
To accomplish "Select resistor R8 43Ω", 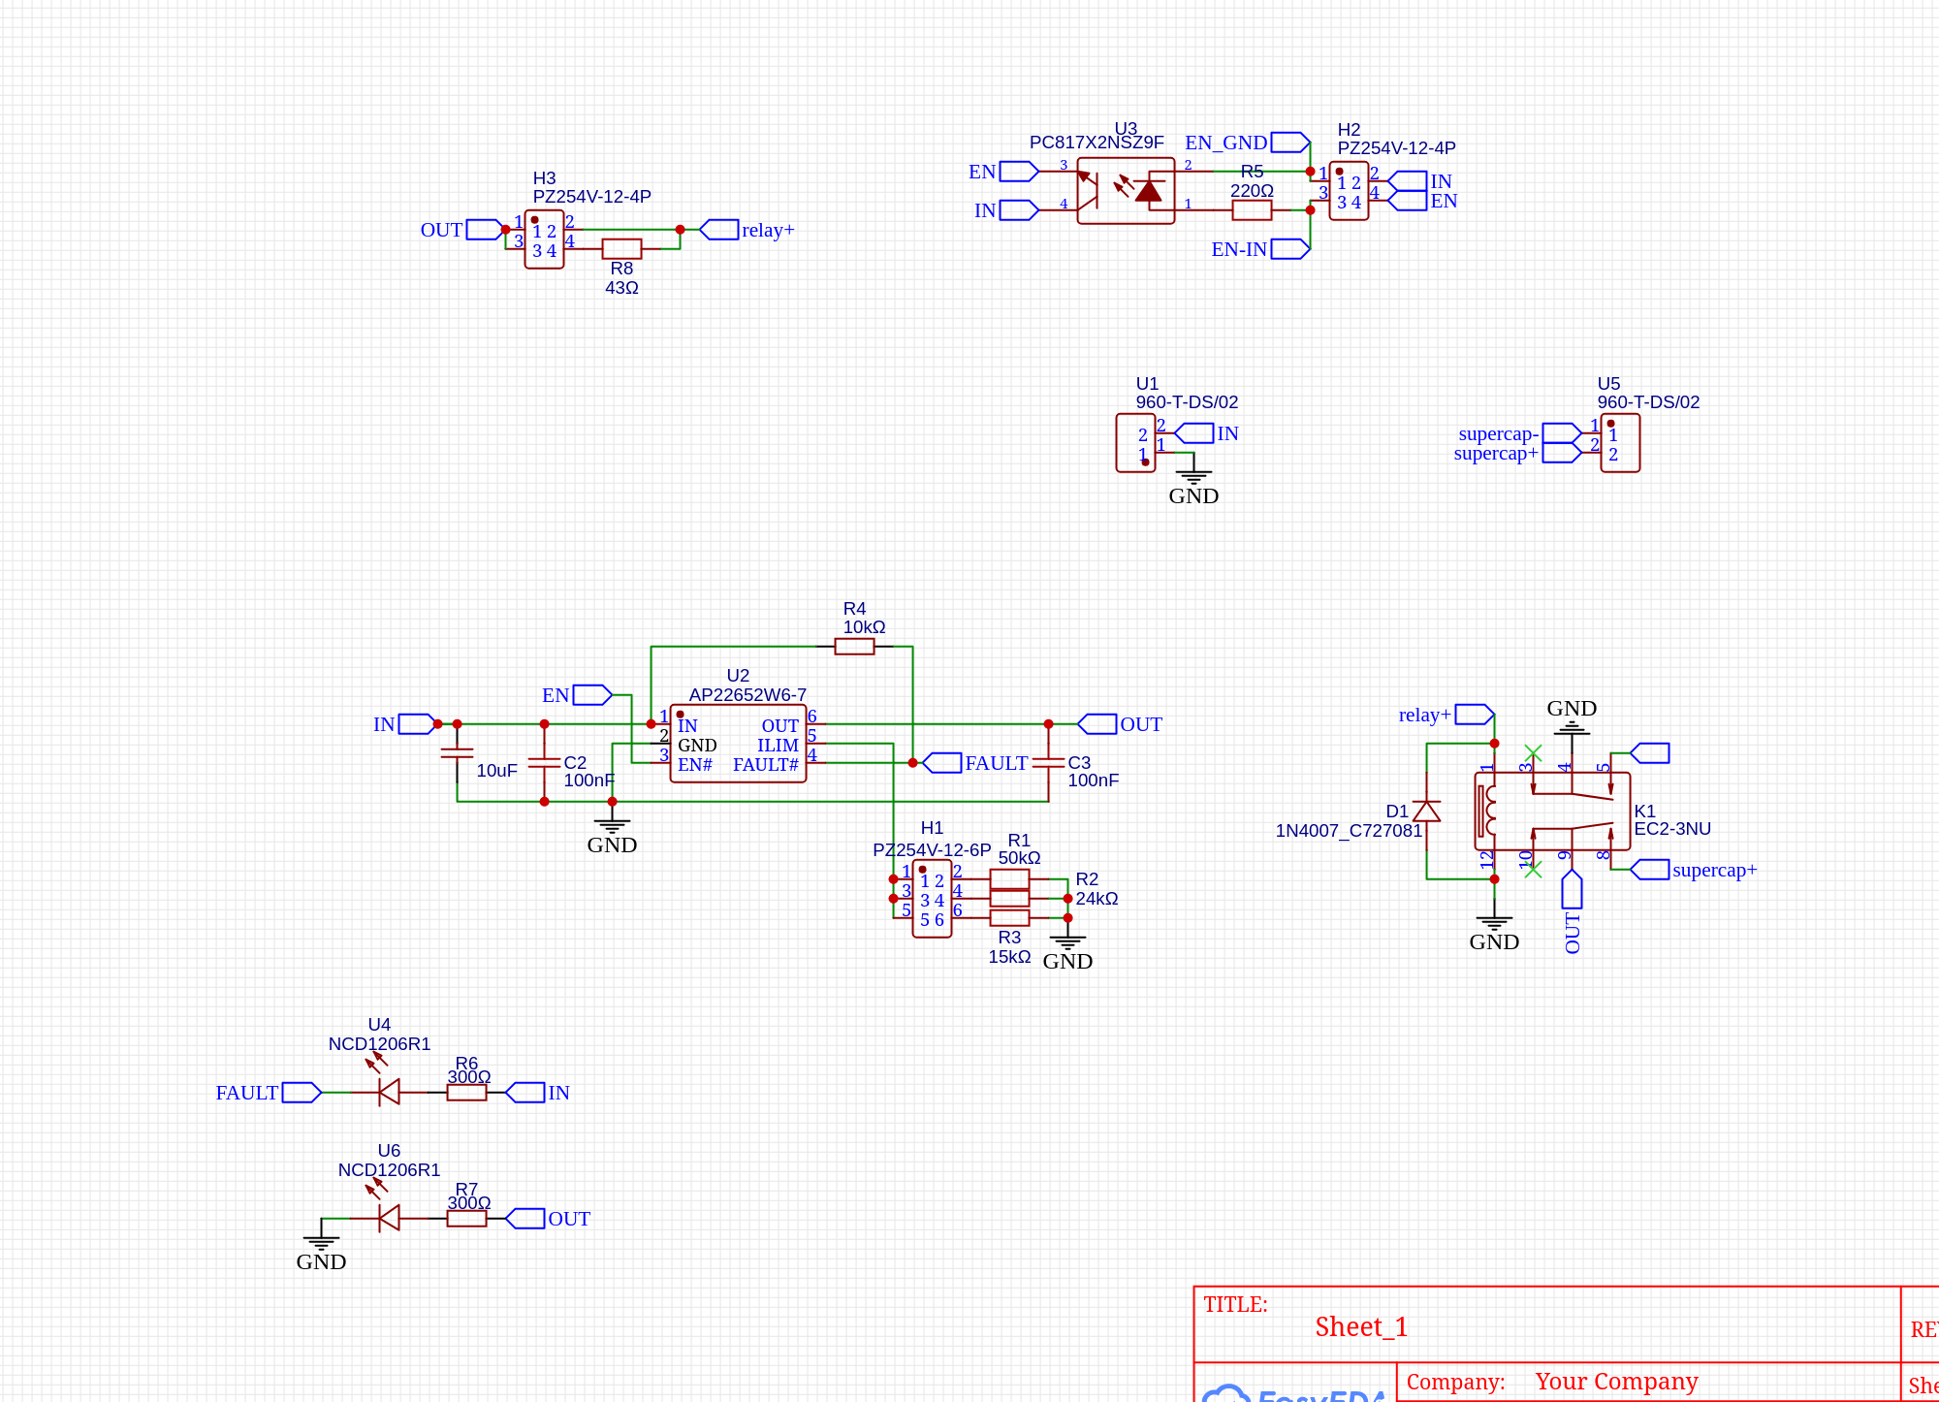I will [x=621, y=249].
